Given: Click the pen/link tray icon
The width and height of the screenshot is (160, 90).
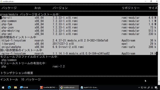Looking at the screenshot, I should [x=149, y=87].
